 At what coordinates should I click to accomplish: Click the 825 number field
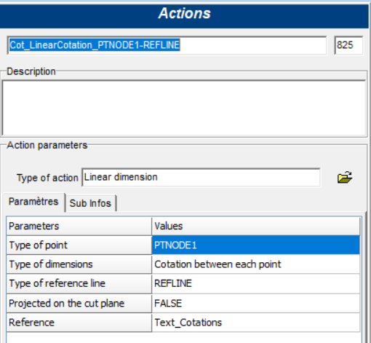(348, 45)
